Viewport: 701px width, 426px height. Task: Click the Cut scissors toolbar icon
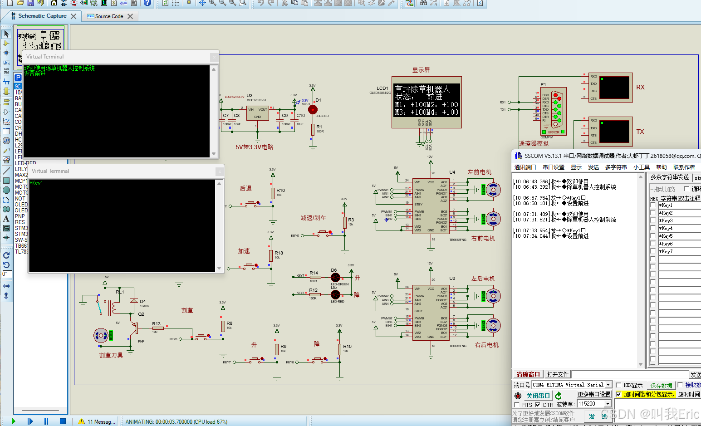pyautogui.click(x=284, y=3)
